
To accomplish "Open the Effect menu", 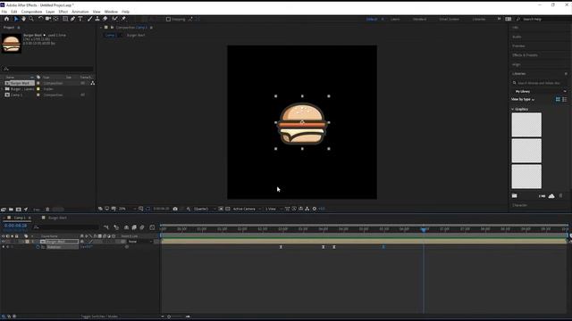I will point(63,12).
